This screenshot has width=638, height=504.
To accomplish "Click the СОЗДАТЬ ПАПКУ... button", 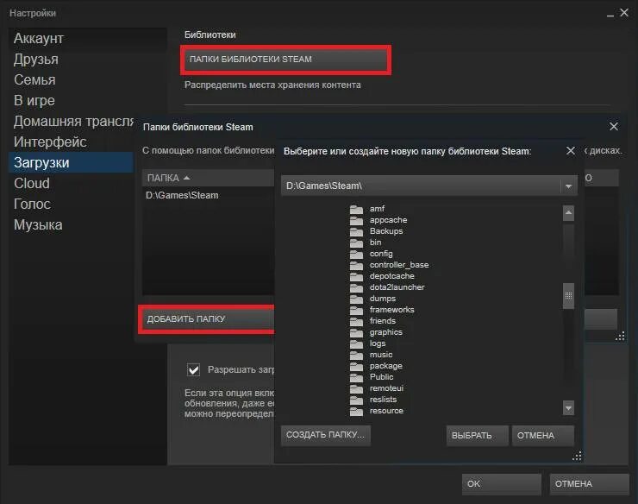I will pos(326,435).
